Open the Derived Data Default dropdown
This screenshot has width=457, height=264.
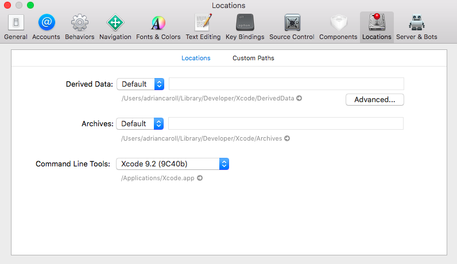pos(141,84)
